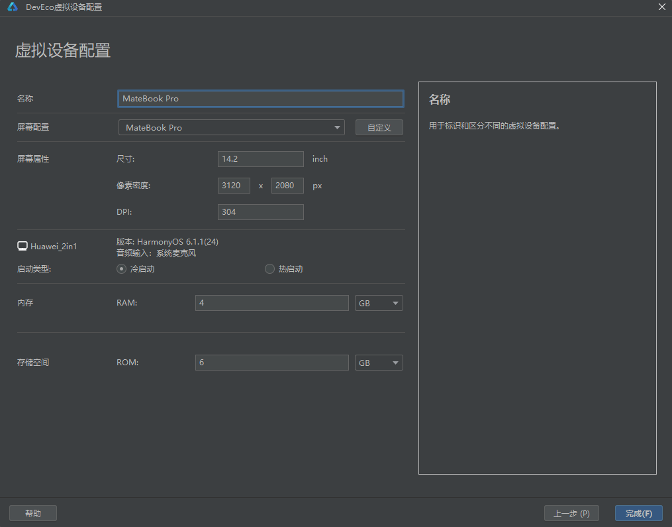Click the pixel height field showing 2080
The image size is (672, 527).
click(287, 186)
